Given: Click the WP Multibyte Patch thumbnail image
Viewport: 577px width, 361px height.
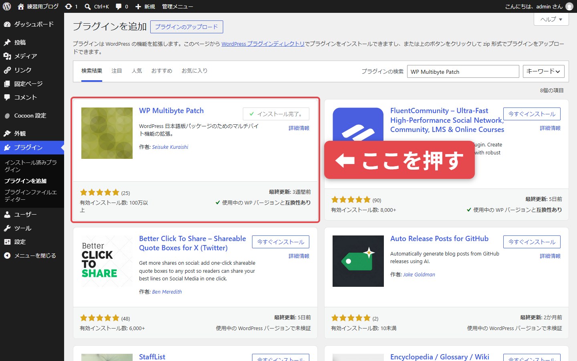Looking at the screenshot, I should pyautogui.click(x=107, y=133).
